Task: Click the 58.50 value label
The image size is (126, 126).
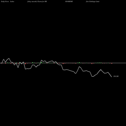Action: [x=116, y=76]
